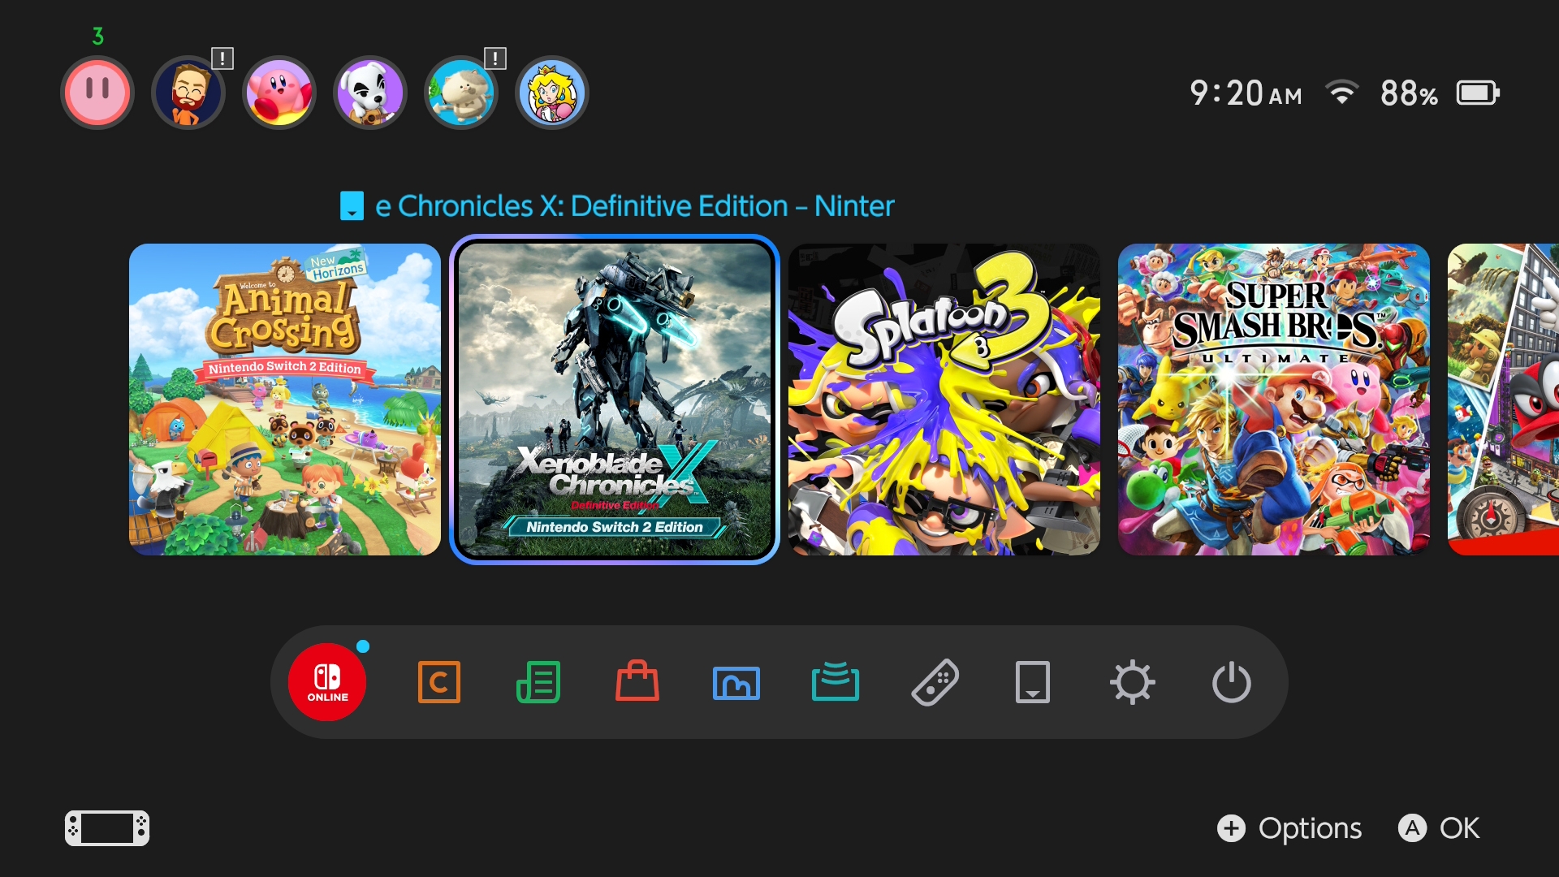Select the Princess Peach user profile
This screenshot has height=877, width=1559.
click(x=552, y=93)
